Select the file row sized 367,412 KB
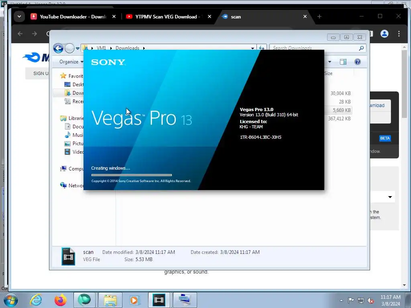The height and width of the screenshot is (308, 411). (x=338, y=118)
